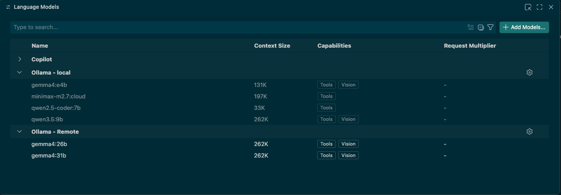Screen dimensions: 561x195
Task: Select the qwen2.5-coder:7b model
Action: [x=279, y=108]
